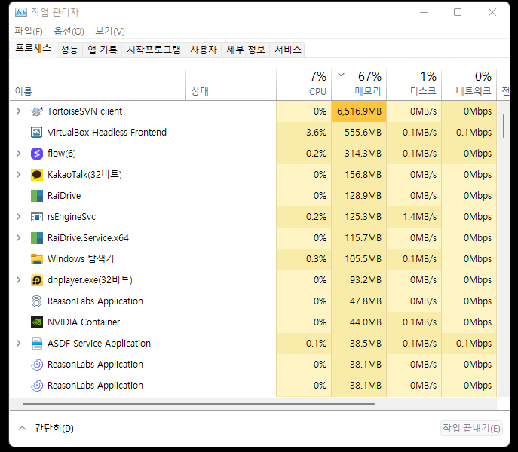Expand the RaiDrive.Service.x64 process group
The image size is (518, 452).
(x=19, y=238)
